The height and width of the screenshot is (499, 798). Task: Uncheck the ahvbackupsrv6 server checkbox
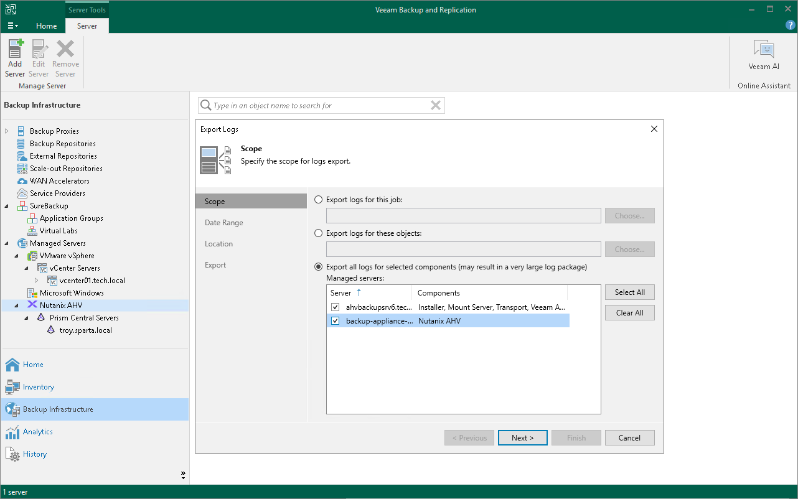point(336,307)
